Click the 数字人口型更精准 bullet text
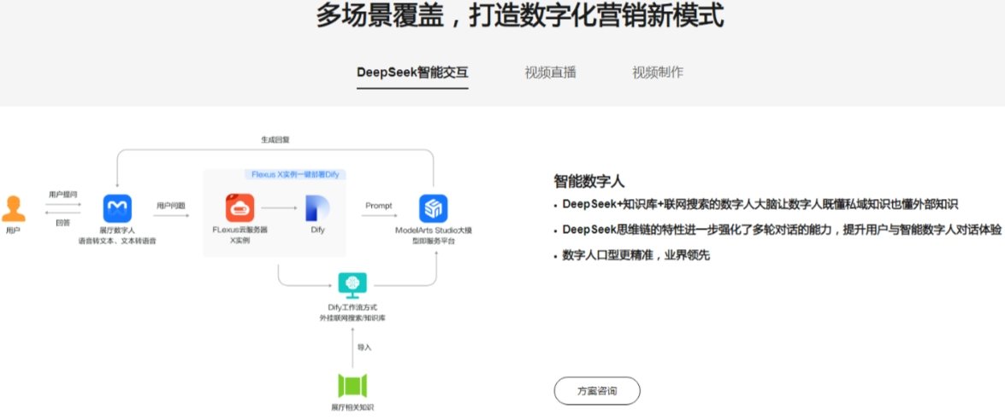The height and width of the screenshot is (420, 1005). tap(636, 255)
